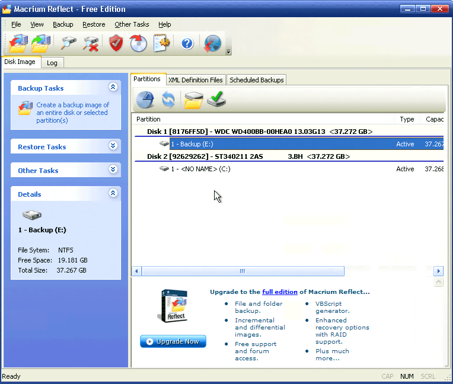
Task: Select the <NO NAME> (C:) partition row
Action: pos(289,169)
